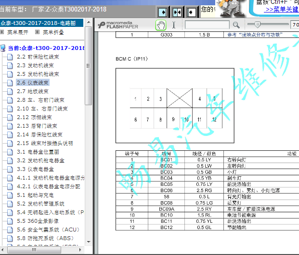This screenshot has width=299, height=255.
Task: Click the sidebar horizontal scrollbar thumb
Action: 34,250
